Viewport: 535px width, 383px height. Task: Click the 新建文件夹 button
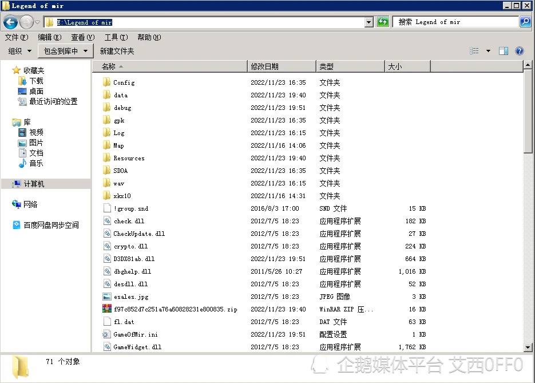coord(117,51)
